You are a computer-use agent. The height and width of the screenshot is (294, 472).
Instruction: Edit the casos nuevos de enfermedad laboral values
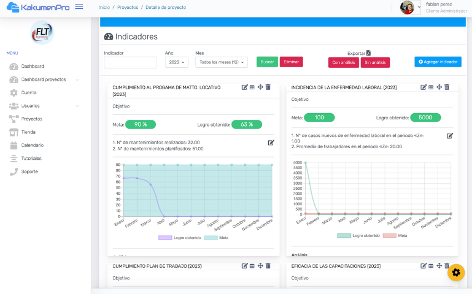[x=450, y=136]
